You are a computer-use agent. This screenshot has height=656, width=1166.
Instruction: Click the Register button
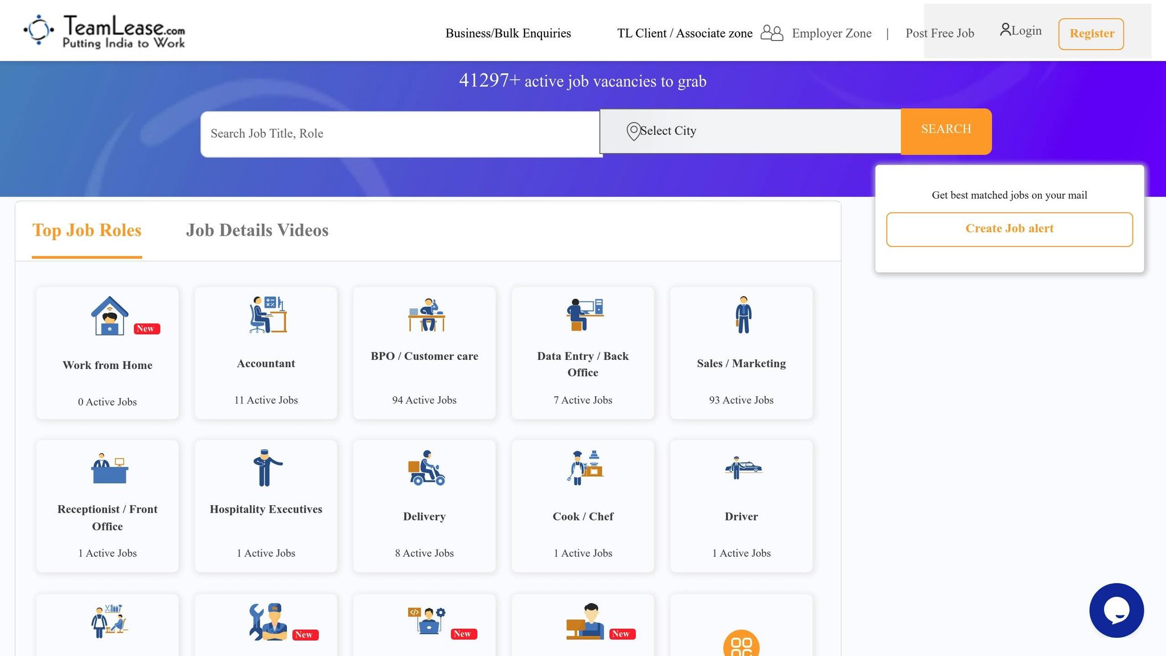point(1091,34)
